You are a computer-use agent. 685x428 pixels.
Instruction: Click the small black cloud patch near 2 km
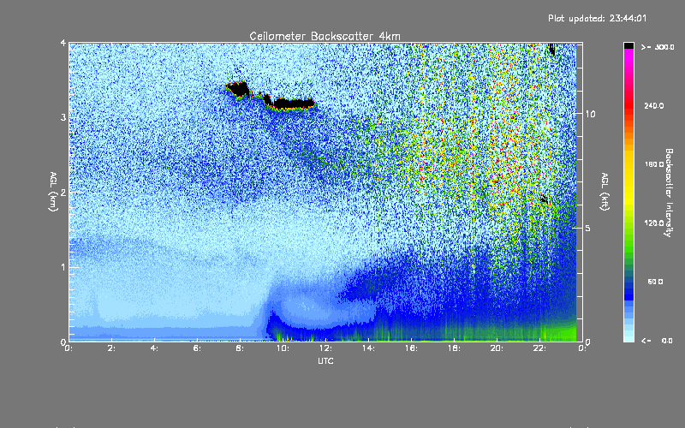click(544, 199)
